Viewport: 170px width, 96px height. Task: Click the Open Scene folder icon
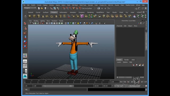42,8
